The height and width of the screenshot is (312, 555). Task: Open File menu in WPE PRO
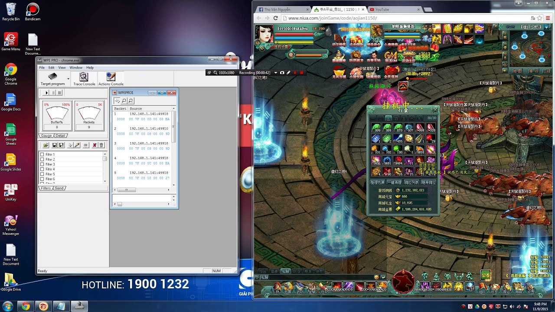click(x=42, y=68)
